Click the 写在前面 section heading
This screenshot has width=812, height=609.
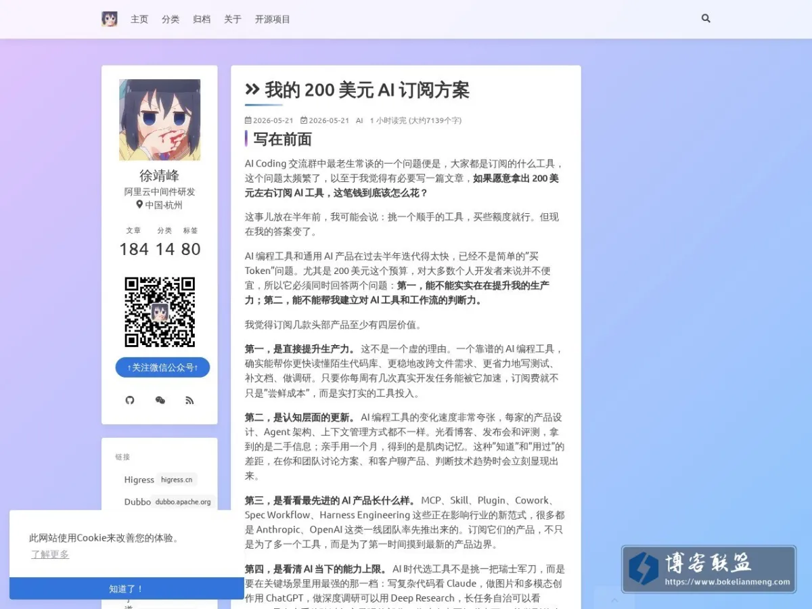pyautogui.click(x=282, y=139)
